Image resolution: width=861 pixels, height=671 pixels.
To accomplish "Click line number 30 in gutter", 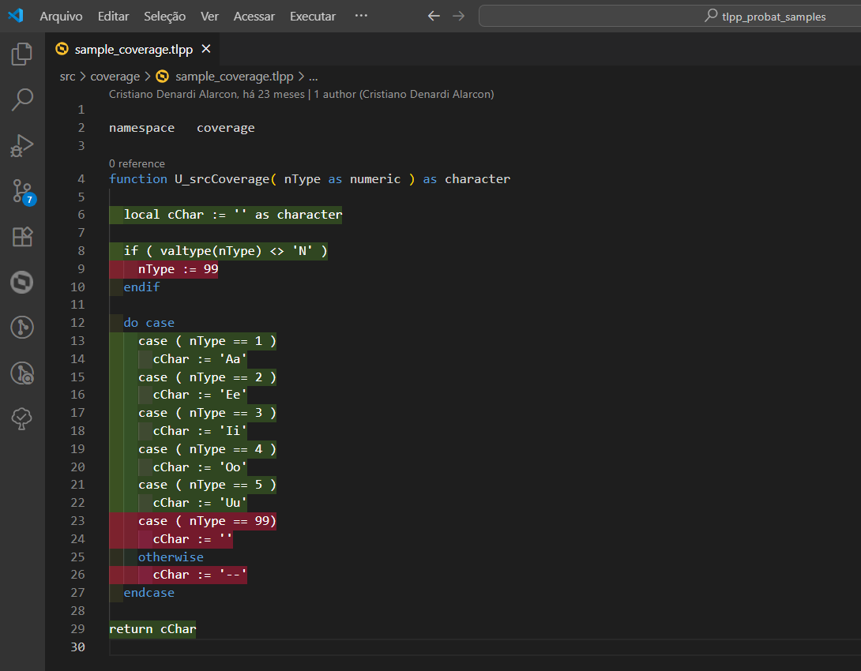I will (x=77, y=647).
